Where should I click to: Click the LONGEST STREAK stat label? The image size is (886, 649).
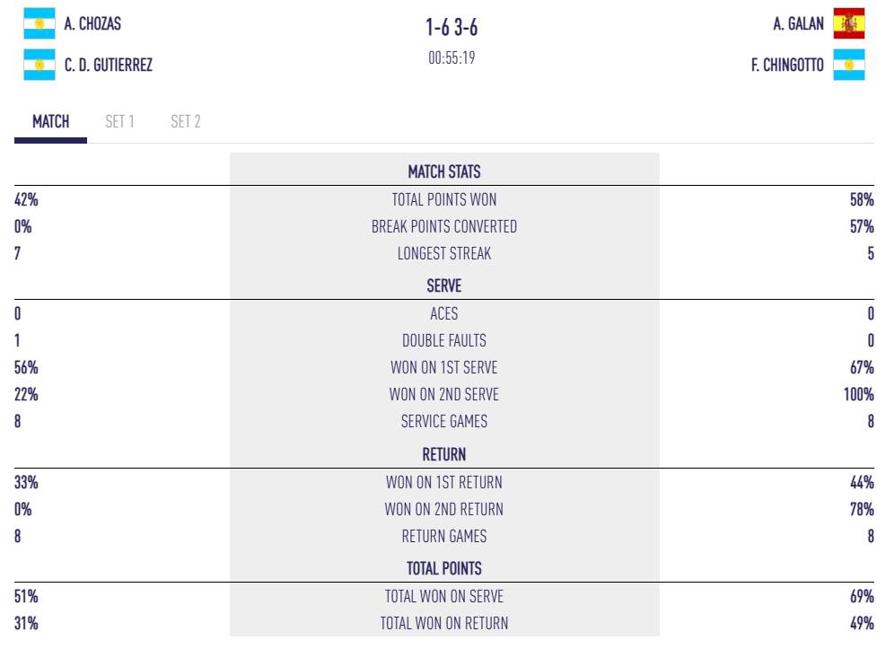[444, 253]
